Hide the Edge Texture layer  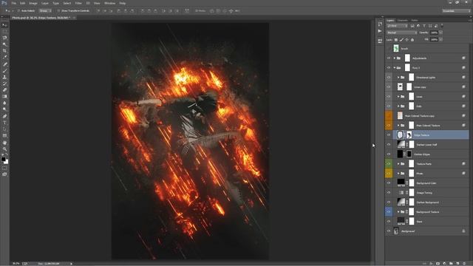click(389, 134)
